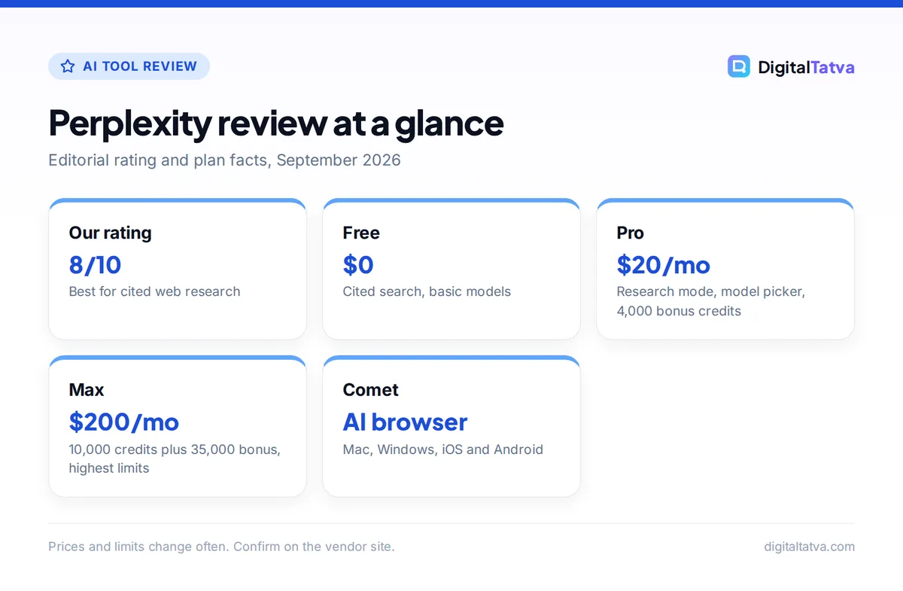This screenshot has width=903, height=591.
Task: Click 'Cited search, basic models' text
Action: pyautogui.click(x=427, y=291)
